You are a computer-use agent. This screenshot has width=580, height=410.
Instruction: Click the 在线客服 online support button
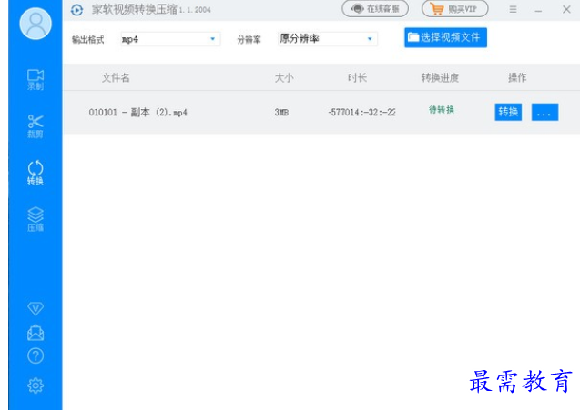point(375,9)
